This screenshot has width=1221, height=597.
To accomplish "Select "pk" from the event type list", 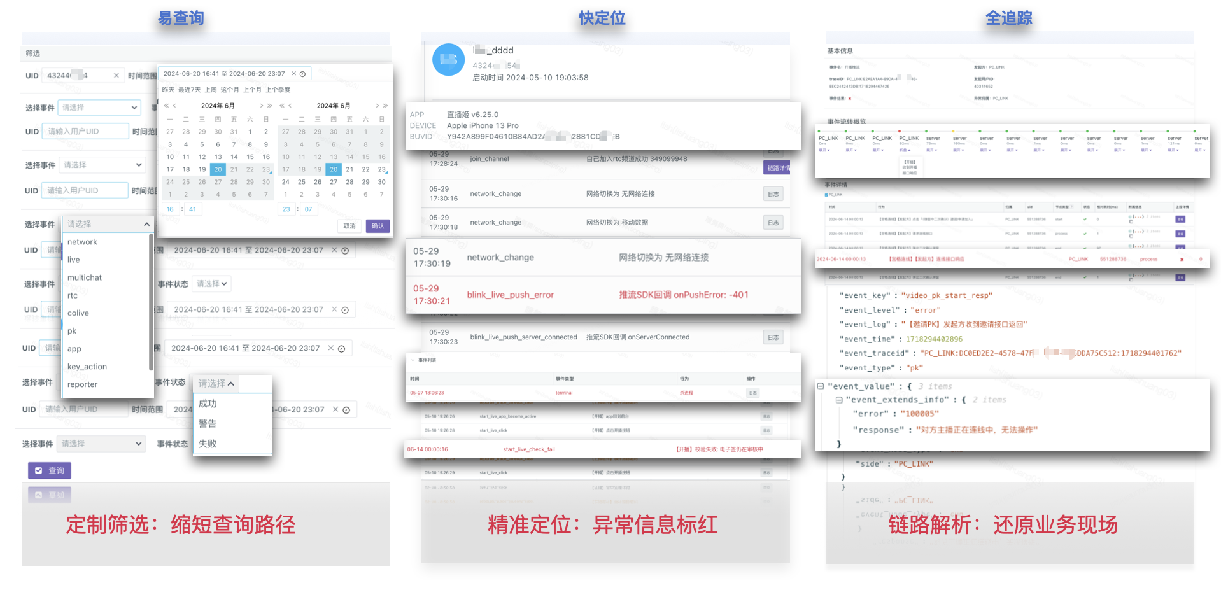I will pos(72,331).
